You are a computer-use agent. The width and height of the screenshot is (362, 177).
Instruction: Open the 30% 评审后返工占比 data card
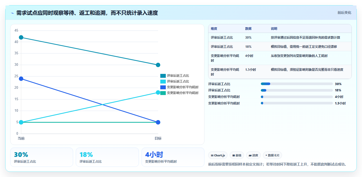coord(42,157)
